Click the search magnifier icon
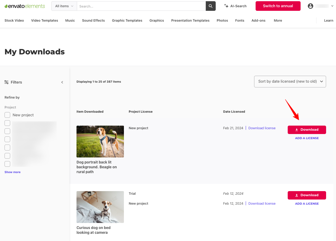Viewport: 336px width, 241px height. tap(210, 6)
